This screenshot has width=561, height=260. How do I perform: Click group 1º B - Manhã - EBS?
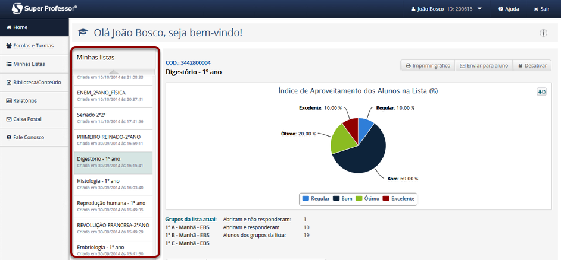[x=187, y=235]
